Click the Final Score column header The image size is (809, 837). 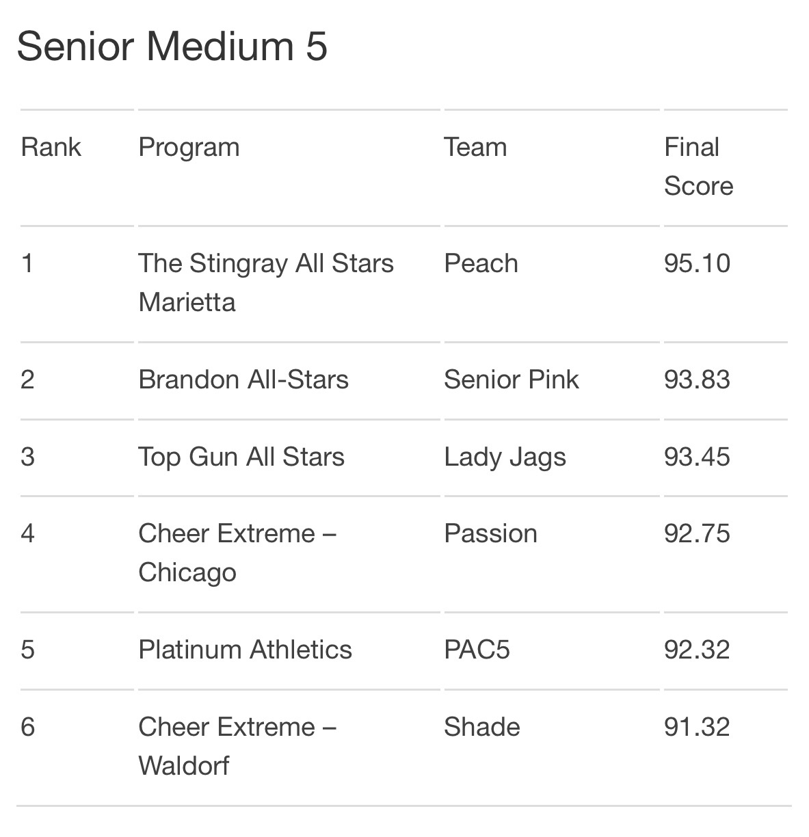[x=698, y=167]
